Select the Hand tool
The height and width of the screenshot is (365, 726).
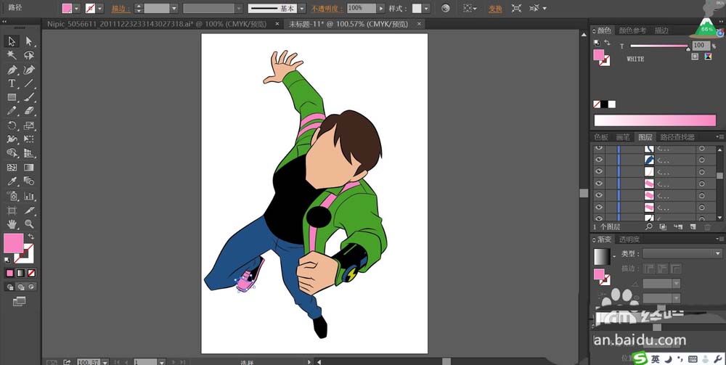click(12, 224)
